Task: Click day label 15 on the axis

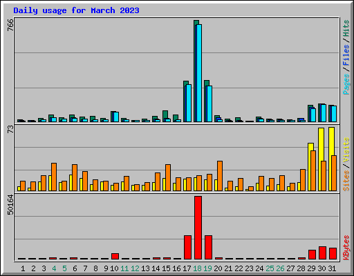Action: (166, 268)
